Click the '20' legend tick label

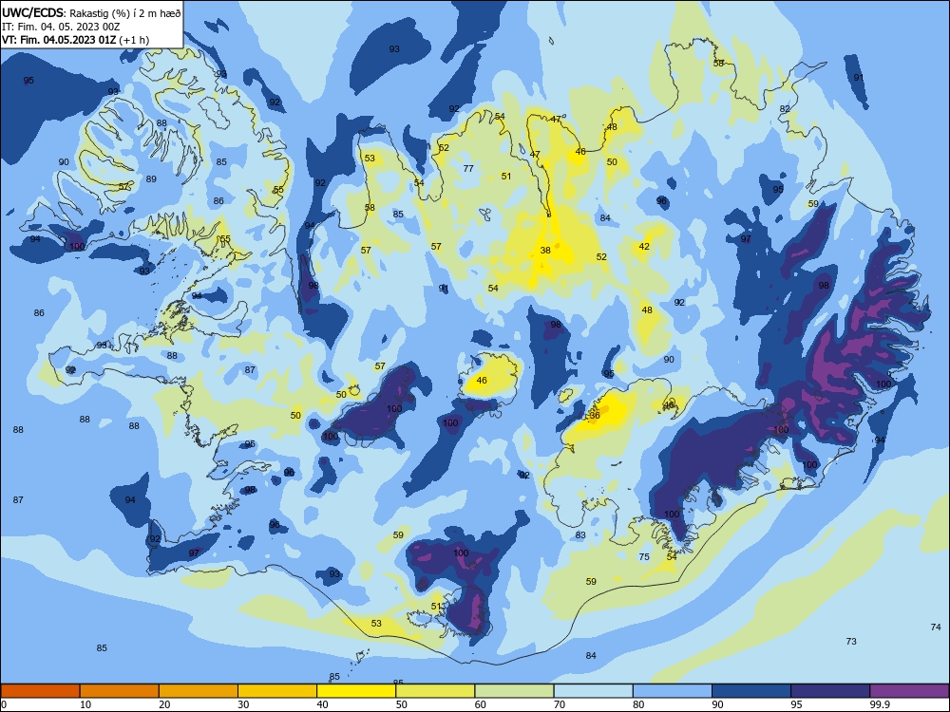point(164,704)
